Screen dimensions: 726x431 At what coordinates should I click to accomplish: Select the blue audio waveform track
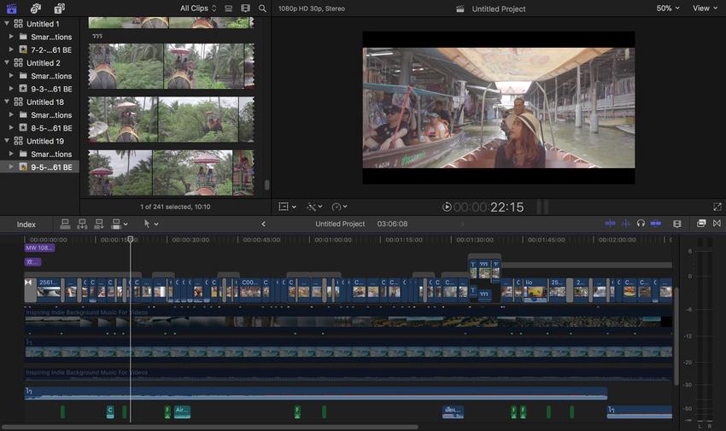coord(316,393)
